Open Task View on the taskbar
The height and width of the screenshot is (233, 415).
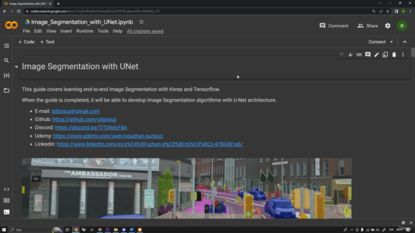(x=67, y=230)
